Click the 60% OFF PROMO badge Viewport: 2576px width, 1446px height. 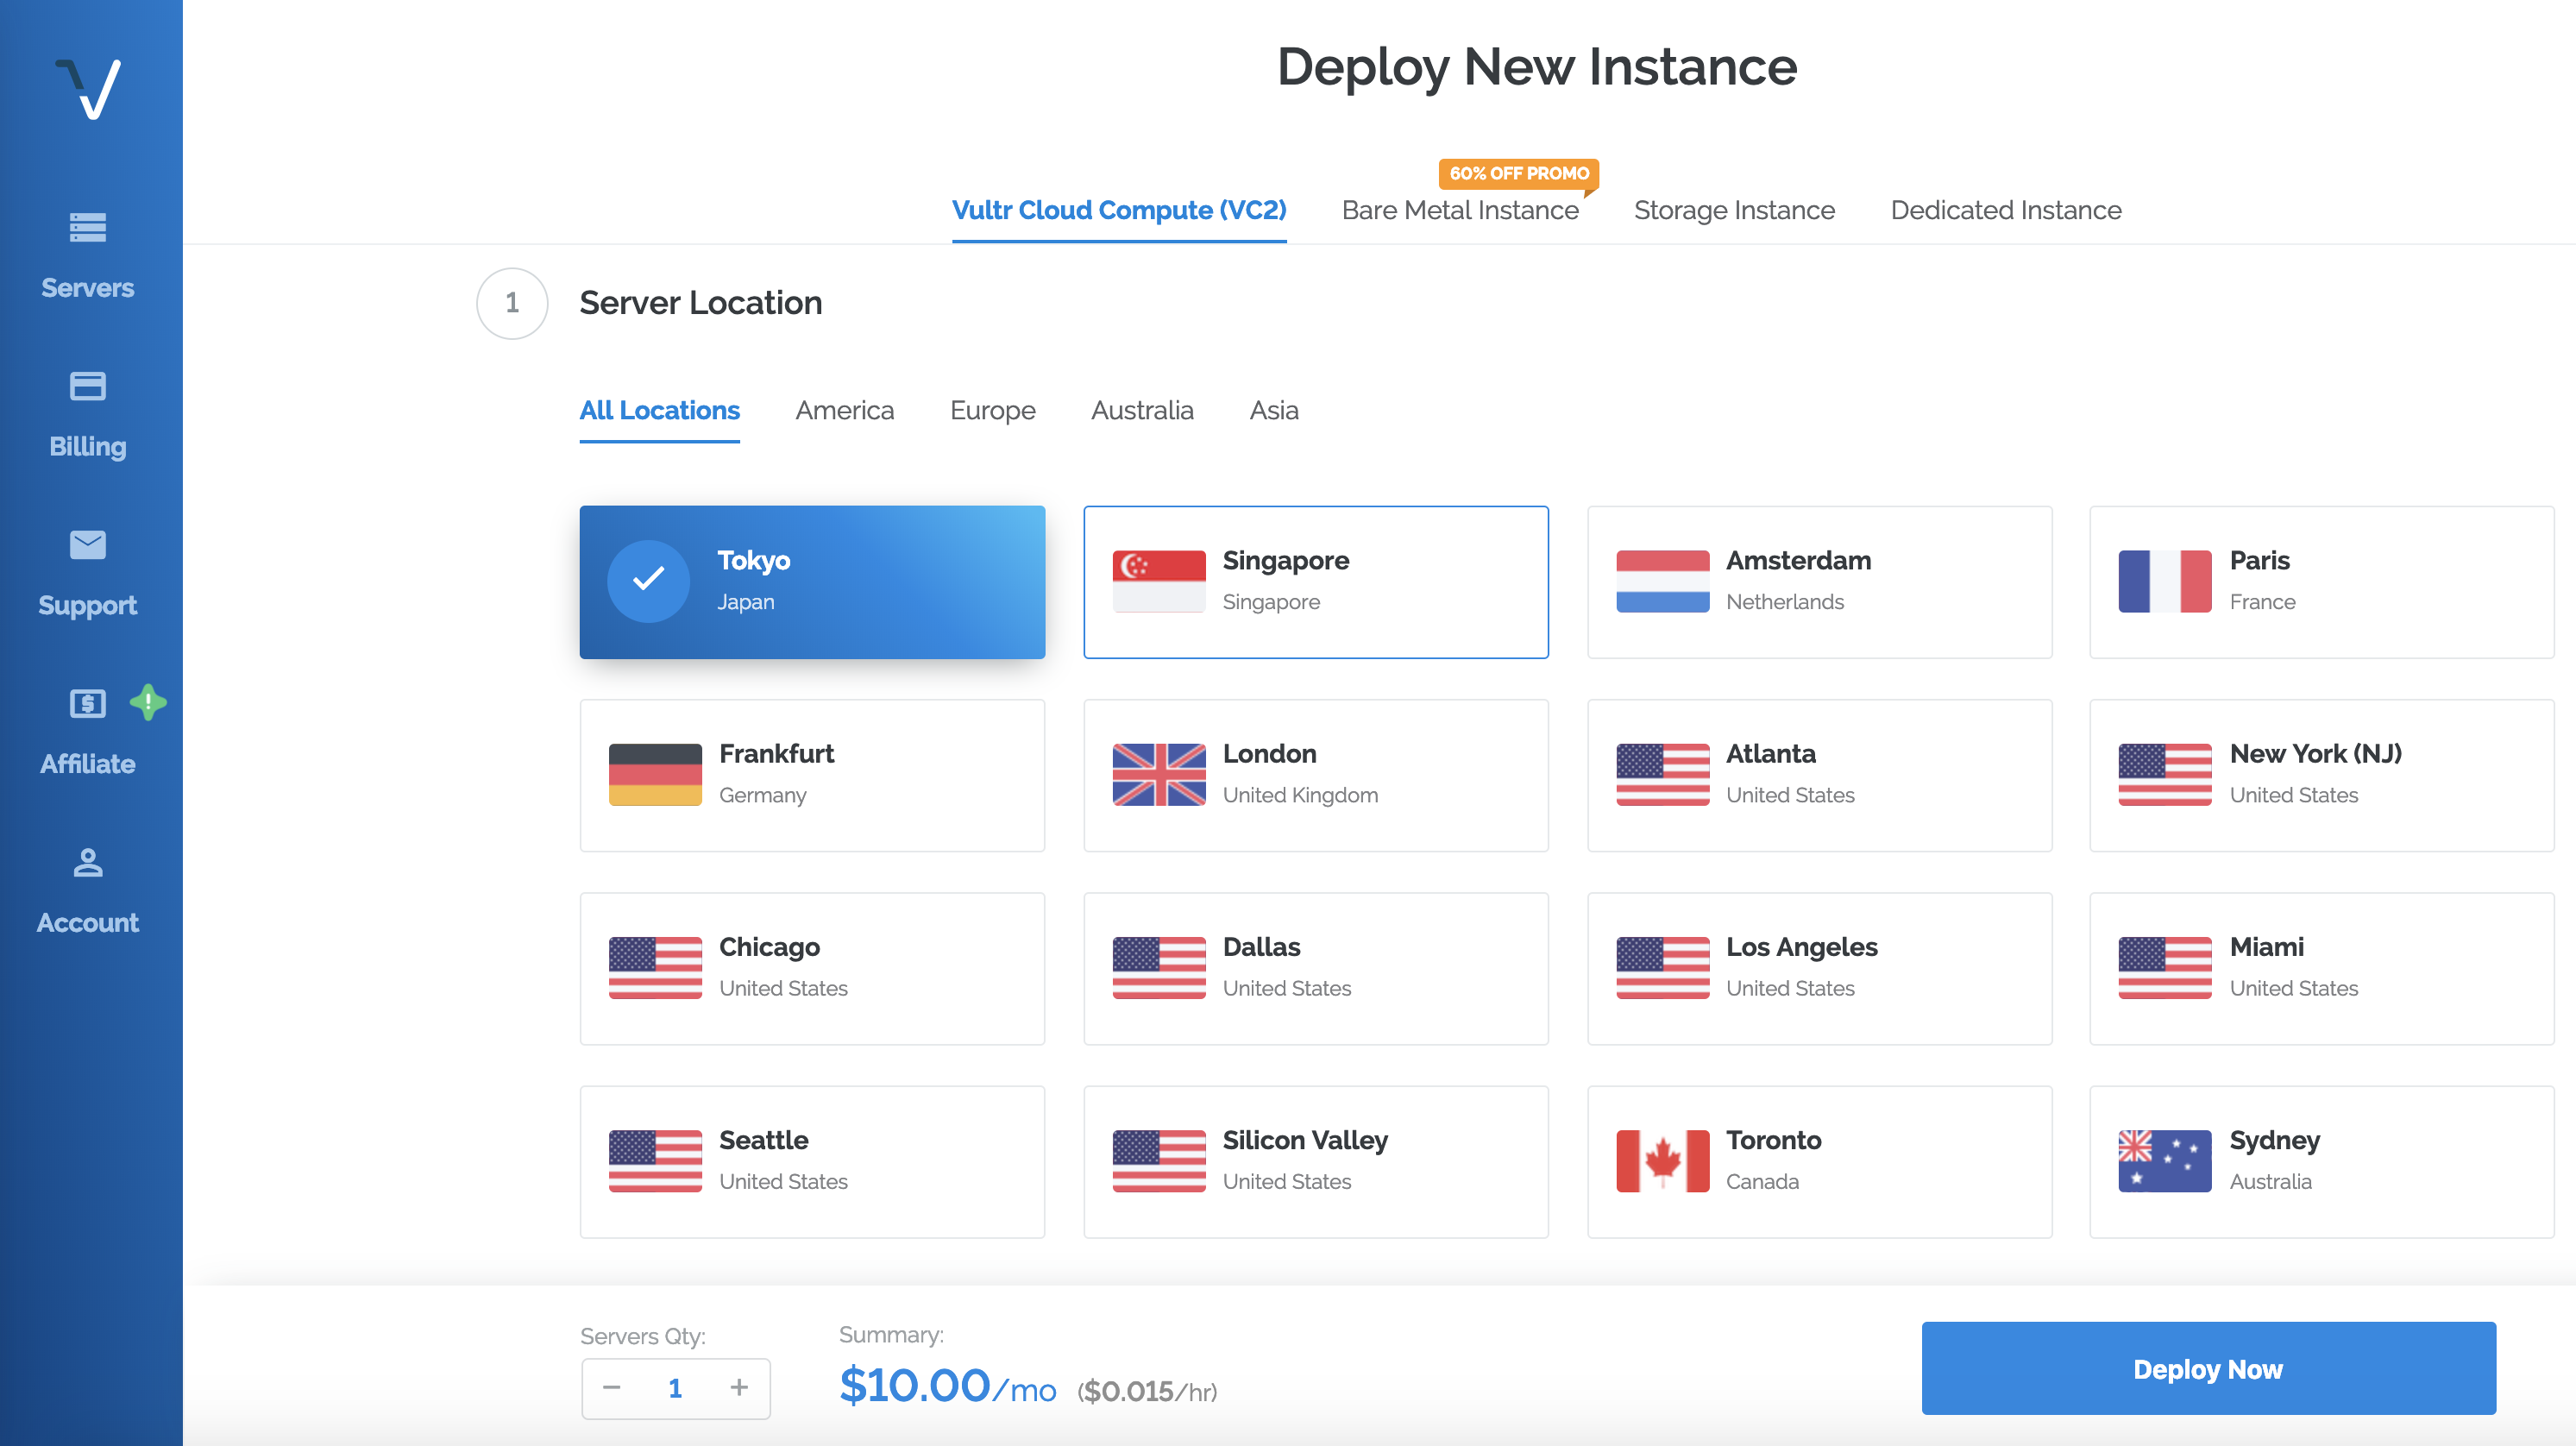point(1519,173)
